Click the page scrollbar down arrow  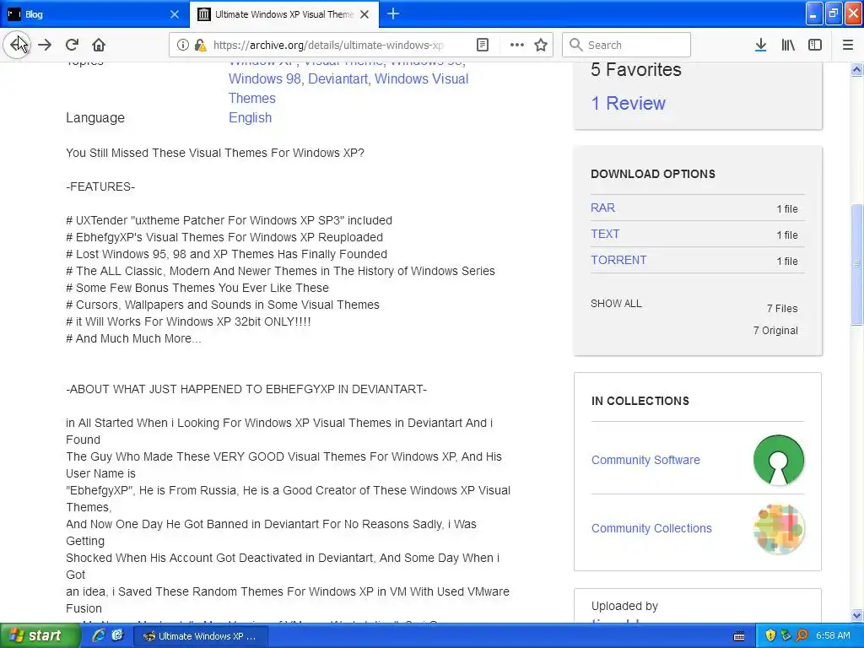point(857,615)
